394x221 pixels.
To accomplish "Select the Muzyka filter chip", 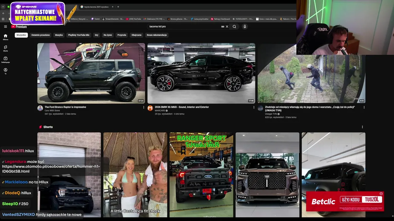I will pos(59,35).
